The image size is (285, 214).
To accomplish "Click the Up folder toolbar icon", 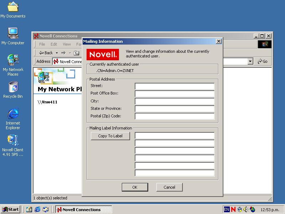I will (x=76, y=53).
